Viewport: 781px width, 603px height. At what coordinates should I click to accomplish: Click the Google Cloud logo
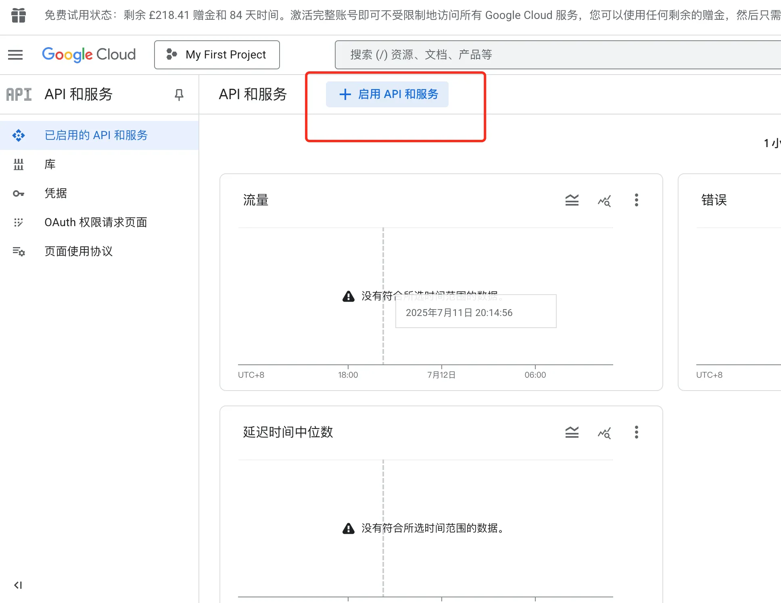coord(89,54)
